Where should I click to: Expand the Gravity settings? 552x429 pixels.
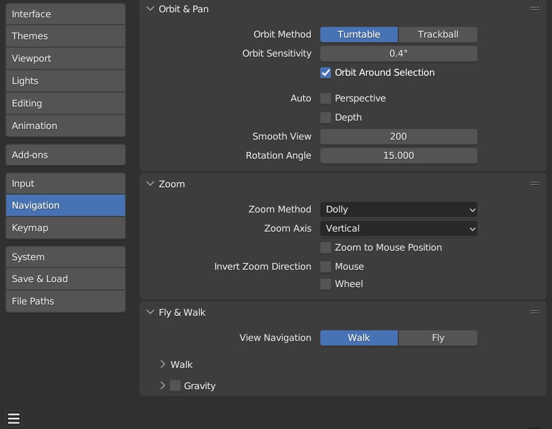click(163, 386)
